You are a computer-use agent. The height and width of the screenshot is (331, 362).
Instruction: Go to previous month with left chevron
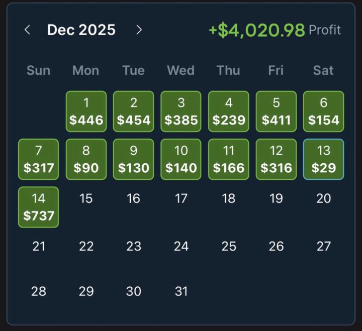(27, 30)
